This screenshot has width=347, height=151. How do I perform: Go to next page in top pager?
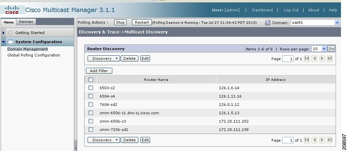coord(322,58)
